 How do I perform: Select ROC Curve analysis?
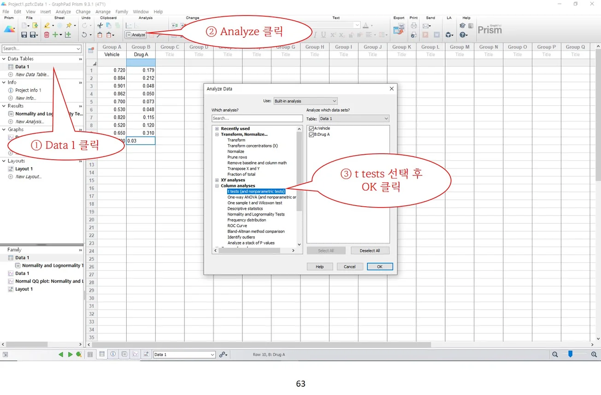pos(237,226)
